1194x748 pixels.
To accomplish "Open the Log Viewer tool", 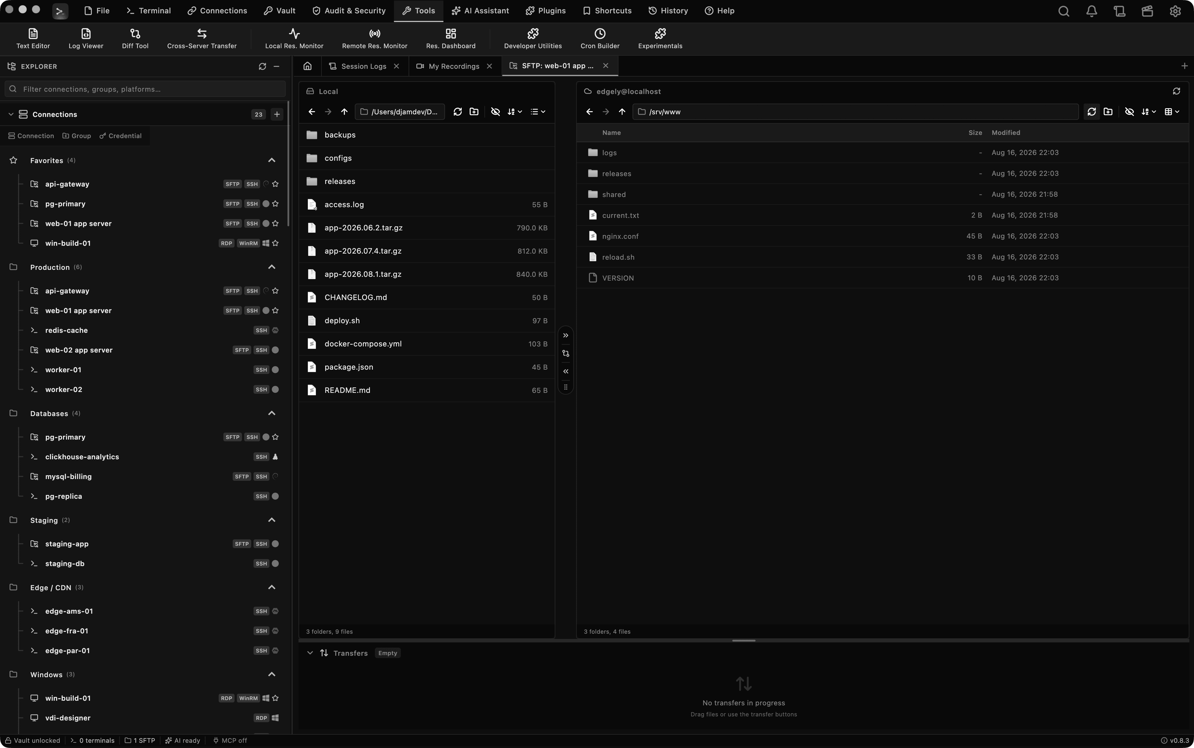I will click(86, 39).
